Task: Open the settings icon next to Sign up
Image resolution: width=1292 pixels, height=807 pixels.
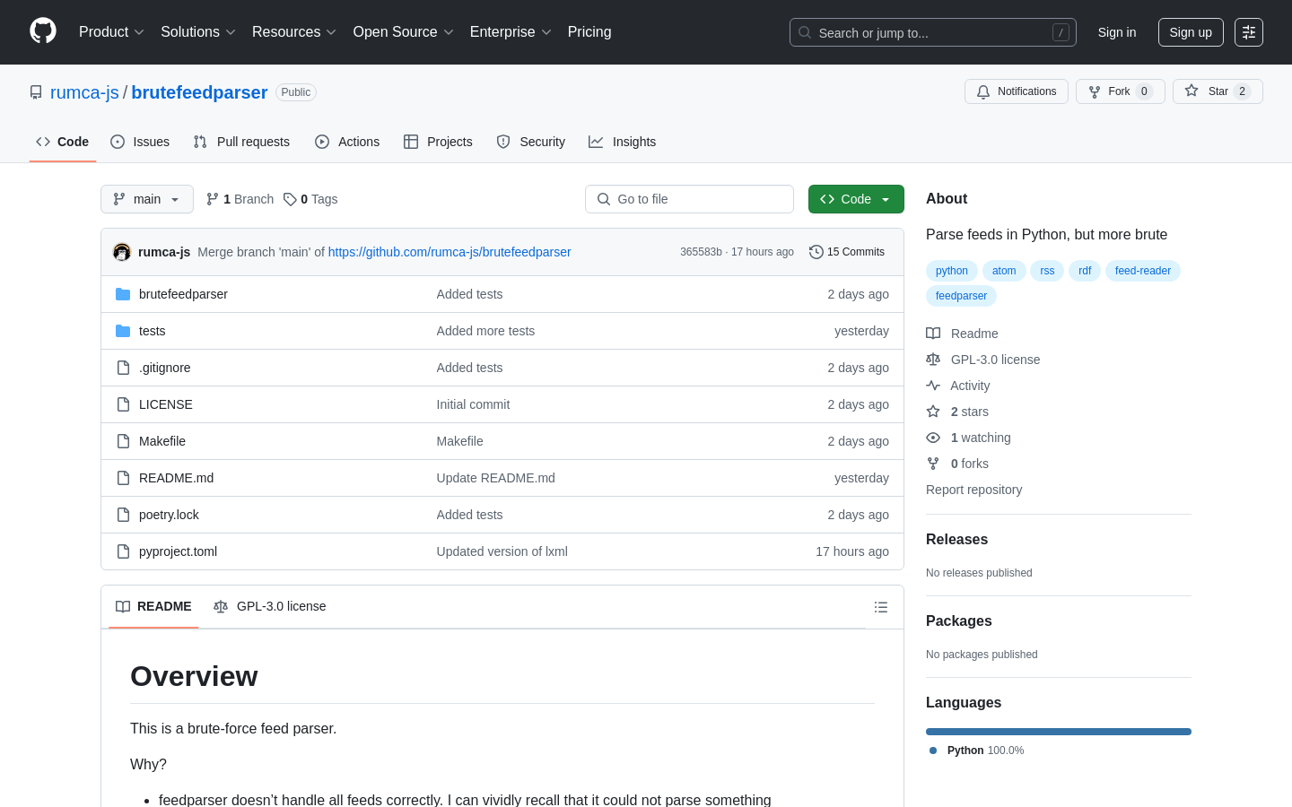Action: (x=1249, y=32)
